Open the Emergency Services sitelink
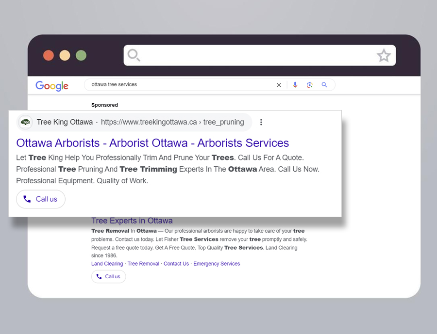Viewport: 437px width, 334px height. (217, 264)
